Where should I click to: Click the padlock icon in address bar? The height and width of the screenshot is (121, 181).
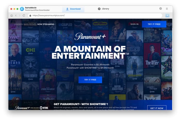click(x=30, y=15)
